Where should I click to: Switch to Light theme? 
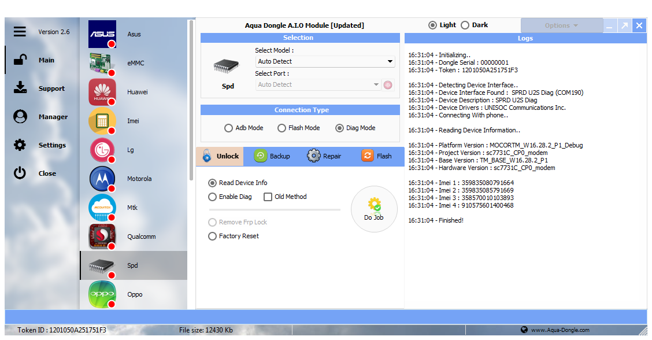[442, 25]
